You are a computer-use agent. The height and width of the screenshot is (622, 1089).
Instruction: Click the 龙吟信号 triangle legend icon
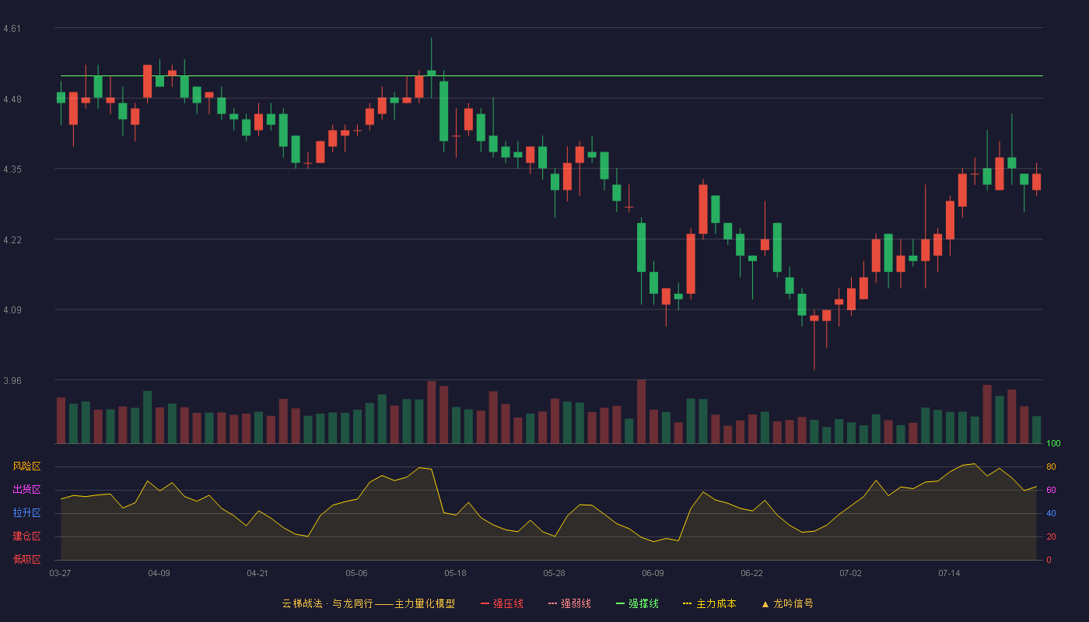[x=765, y=603]
